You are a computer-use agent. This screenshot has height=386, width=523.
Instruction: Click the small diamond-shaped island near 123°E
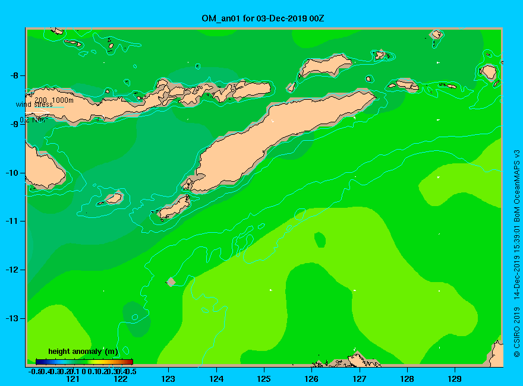(x=171, y=282)
